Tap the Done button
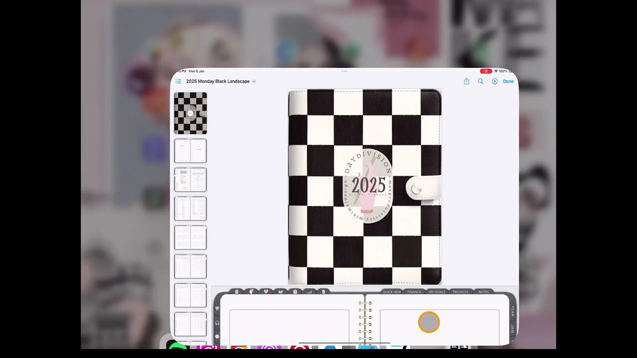637x358 pixels. coord(508,81)
